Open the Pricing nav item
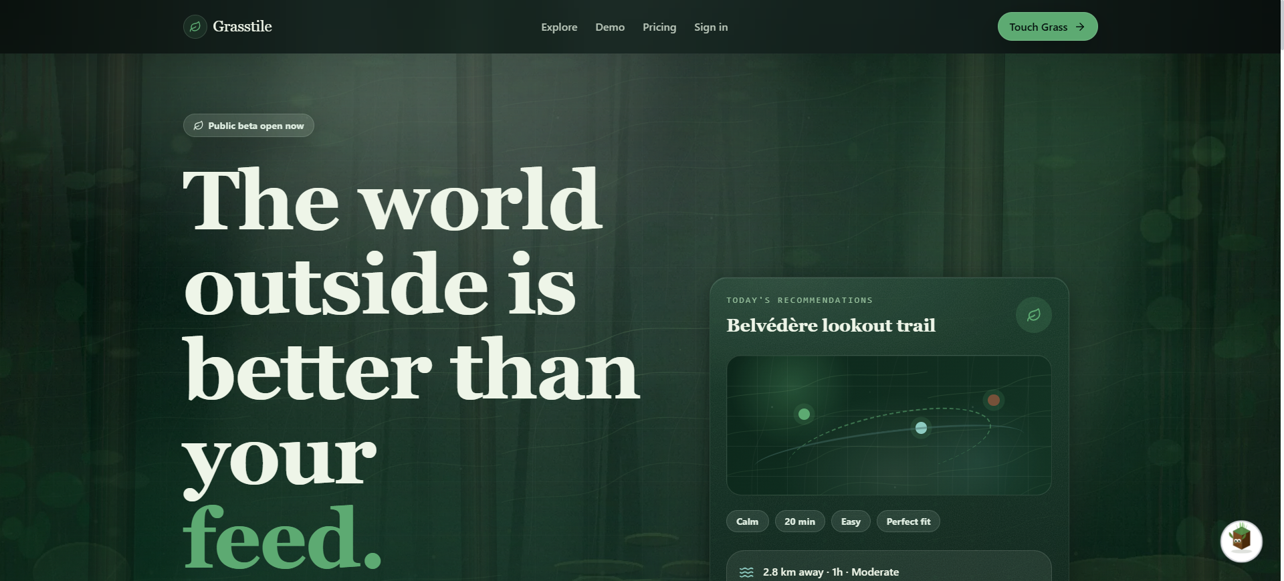1284x581 pixels. click(x=659, y=27)
